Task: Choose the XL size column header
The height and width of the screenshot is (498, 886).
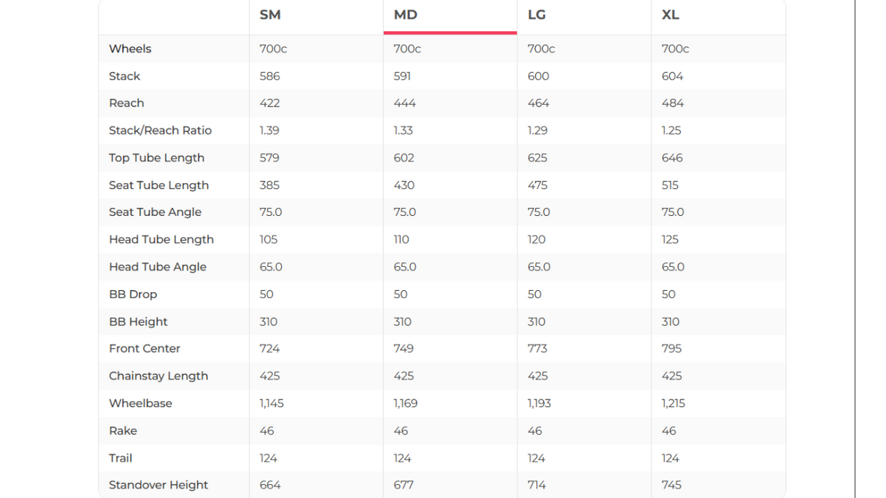Action: tap(670, 15)
